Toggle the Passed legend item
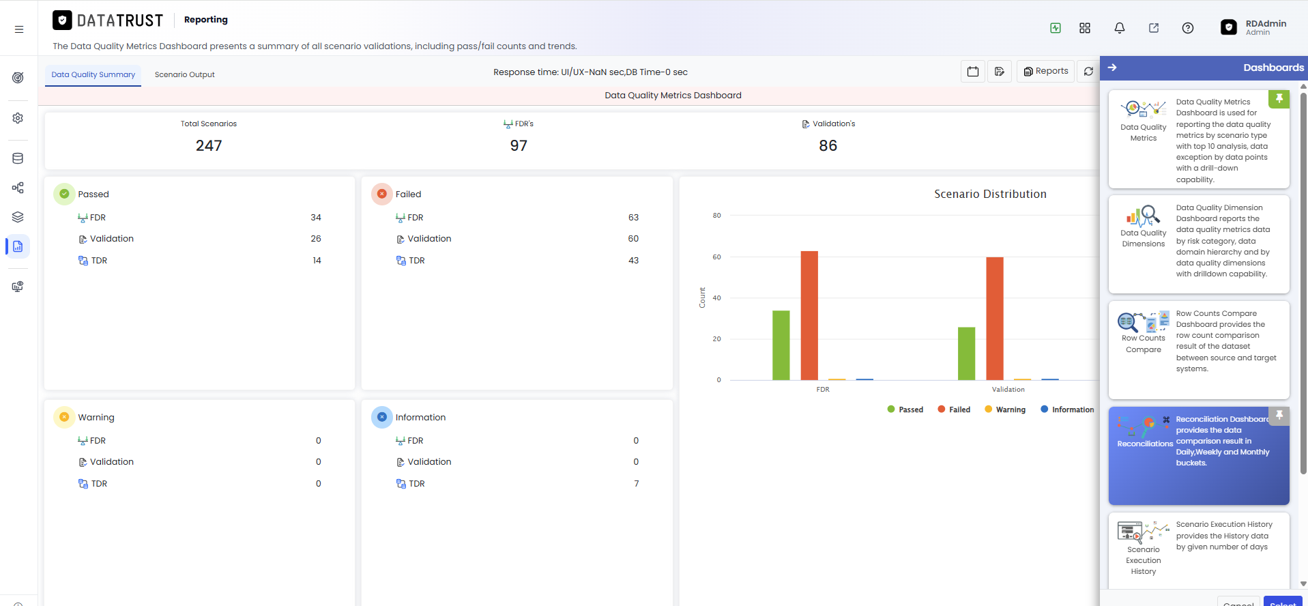Image resolution: width=1308 pixels, height=606 pixels. point(905,409)
